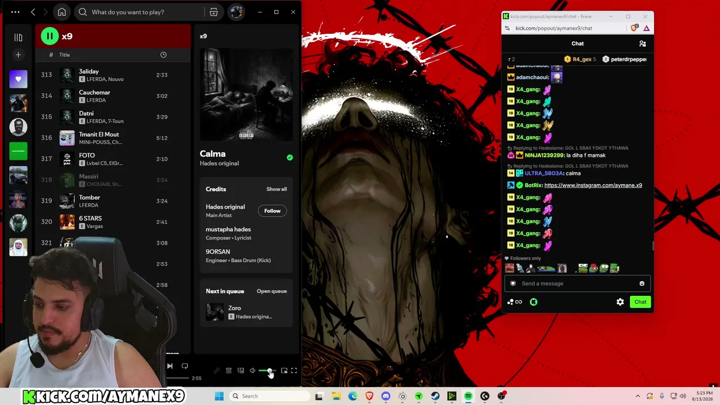Open Spotify from the taskbar
This screenshot has height=405, width=720.
(468, 396)
